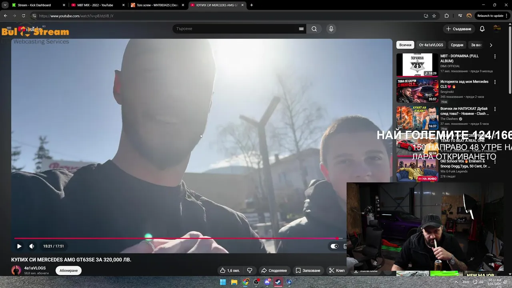Open the Windows Start menu
This screenshot has width=512, height=288.
pyautogui.click(x=223, y=282)
